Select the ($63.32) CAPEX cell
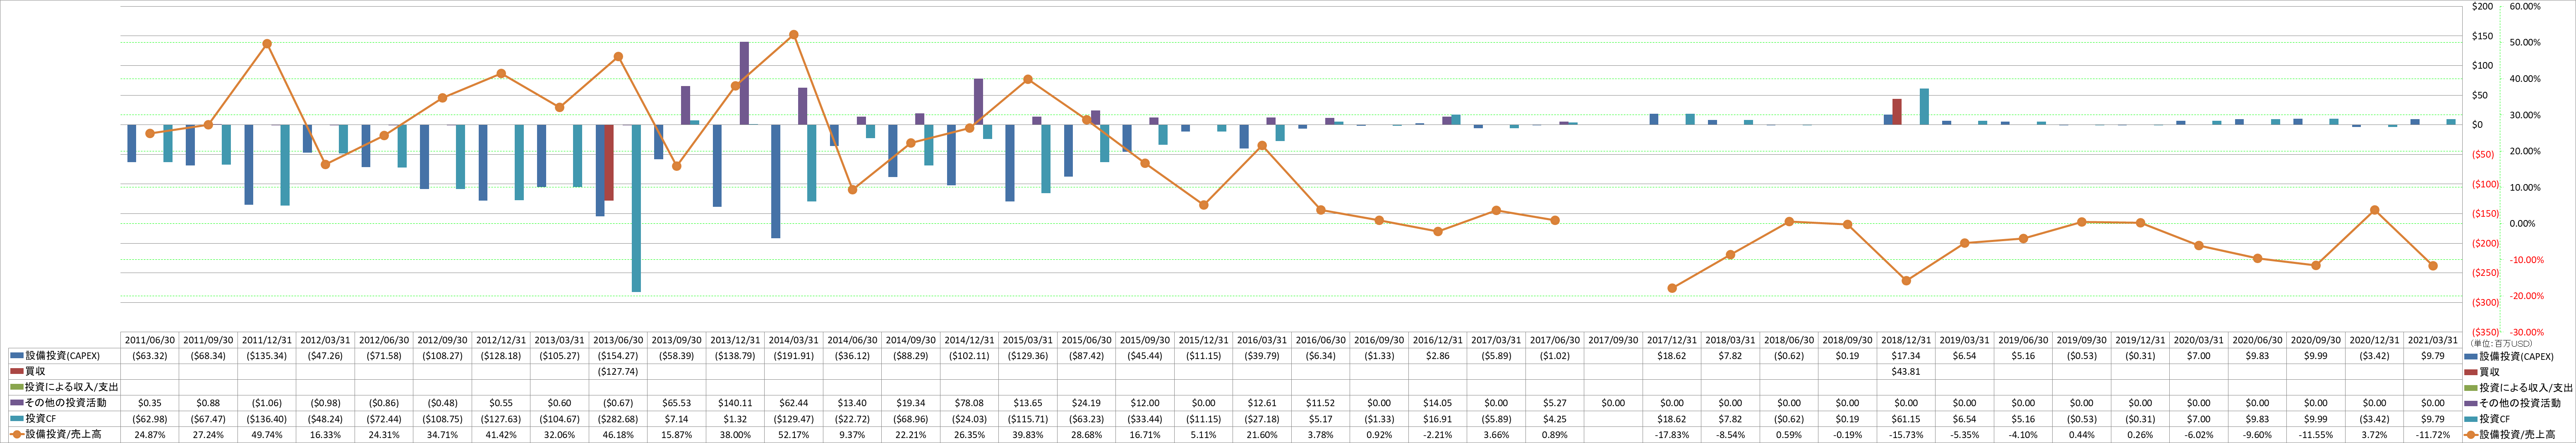Screen dimensions: 2576x443 pos(150,356)
